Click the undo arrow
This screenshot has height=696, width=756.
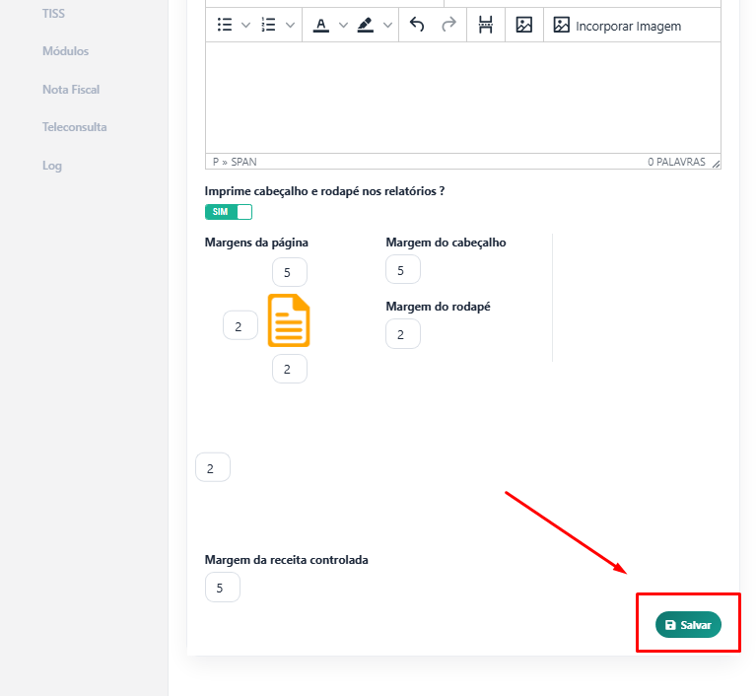click(417, 26)
